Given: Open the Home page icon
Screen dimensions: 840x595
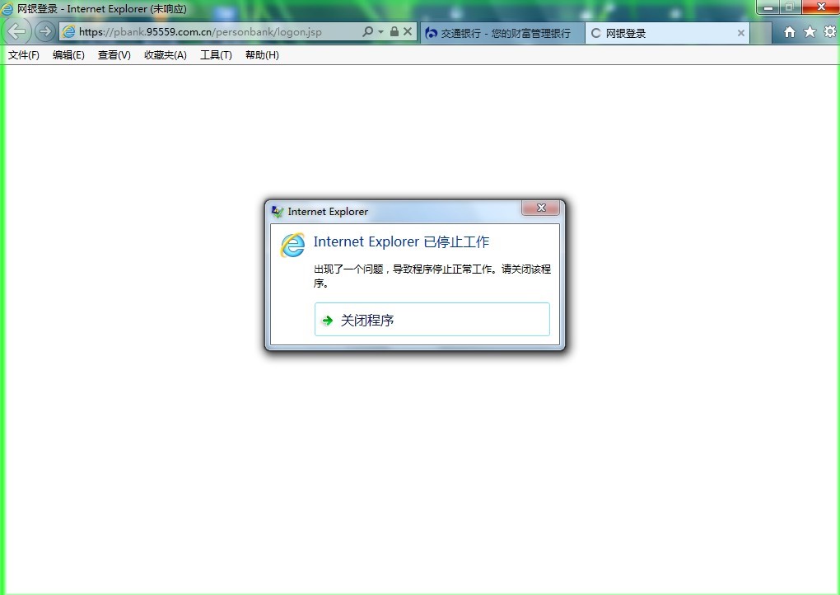Looking at the screenshot, I should click(x=790, y=32).
